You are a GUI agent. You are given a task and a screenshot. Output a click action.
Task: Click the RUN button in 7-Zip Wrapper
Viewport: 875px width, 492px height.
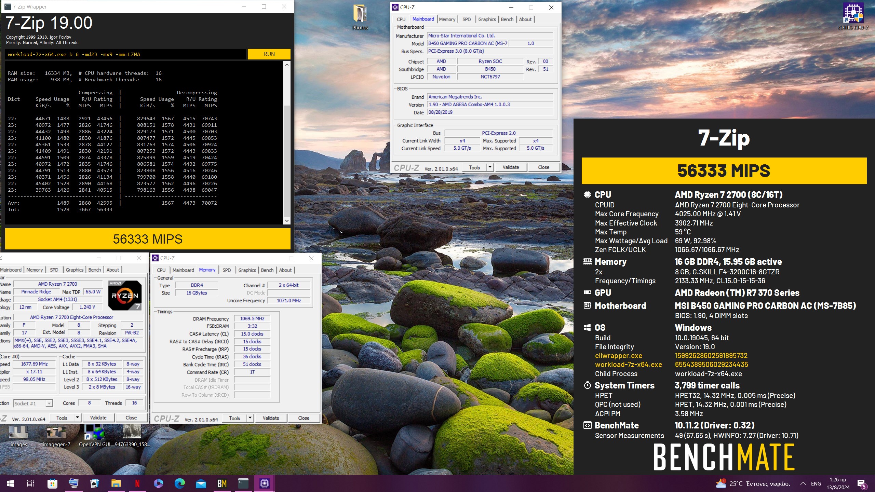click(x=269, y=54)
